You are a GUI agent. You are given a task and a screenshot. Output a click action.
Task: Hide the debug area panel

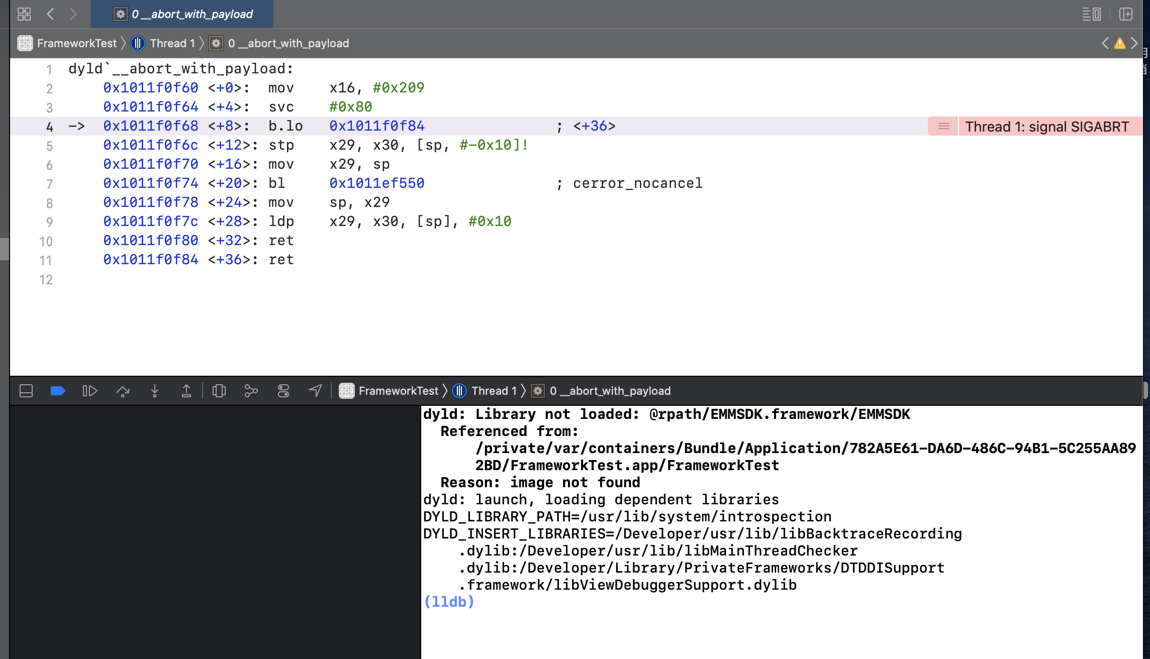(26, 391)
